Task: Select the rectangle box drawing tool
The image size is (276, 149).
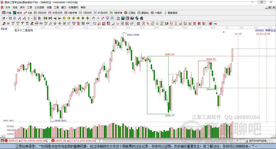Action: click(x=95, y=23)
